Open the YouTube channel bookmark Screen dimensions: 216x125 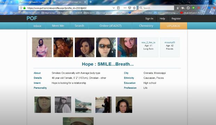[192, 13]
